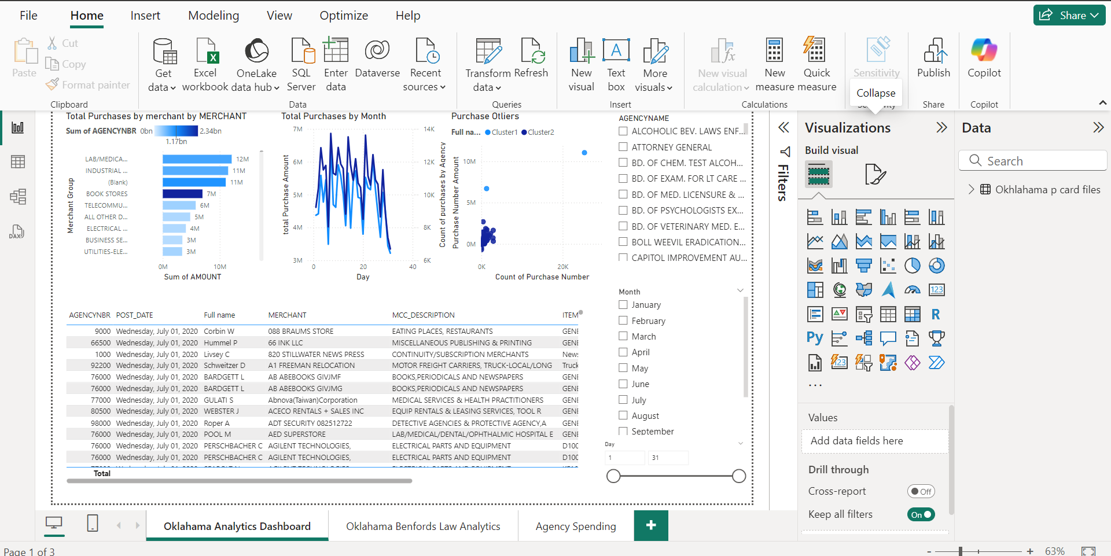Select funnel chart visual icon

click(x=863, y=266)
